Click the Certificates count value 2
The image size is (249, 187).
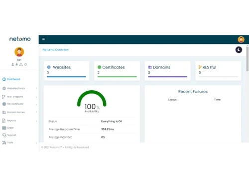pos(99,73)
